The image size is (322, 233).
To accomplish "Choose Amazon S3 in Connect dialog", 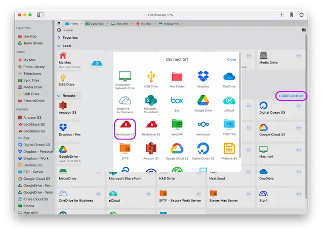I will [x=151, y=151].
